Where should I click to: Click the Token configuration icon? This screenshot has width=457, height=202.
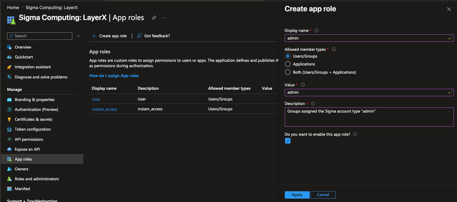10,129
